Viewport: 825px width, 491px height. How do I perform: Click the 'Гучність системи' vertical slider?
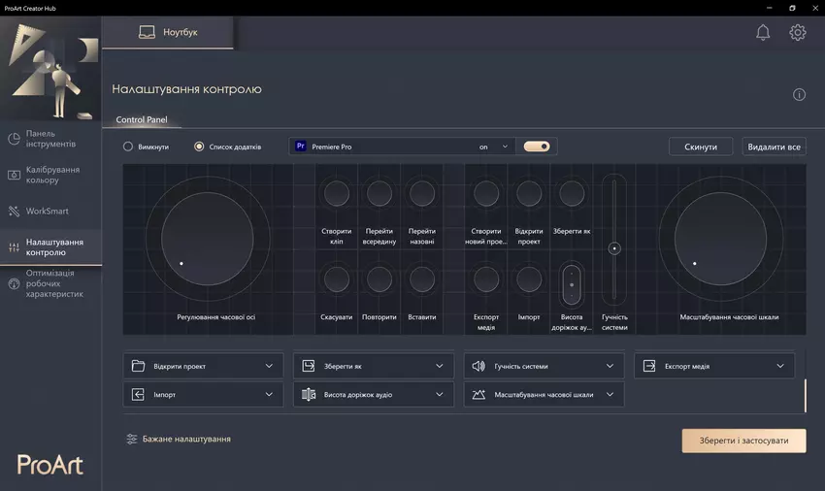tap(613, 248)
